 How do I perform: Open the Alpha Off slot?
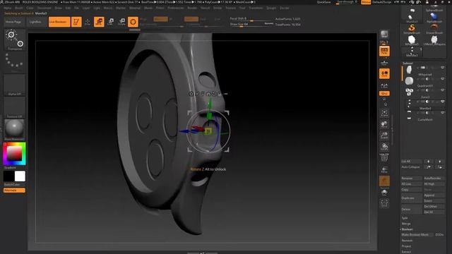click(14, 85)
